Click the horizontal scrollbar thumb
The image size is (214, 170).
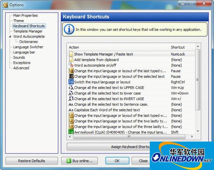129,137
